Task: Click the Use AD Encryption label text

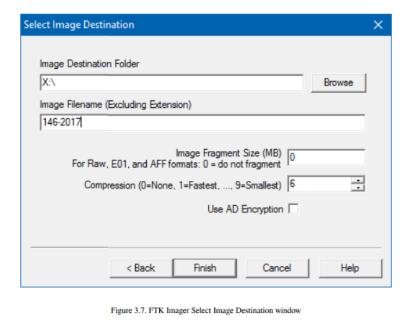Action: [x=245, y=209]
